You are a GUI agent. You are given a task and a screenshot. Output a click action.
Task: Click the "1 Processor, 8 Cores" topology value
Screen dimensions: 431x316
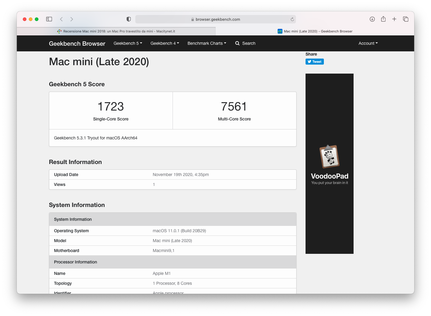[172, 283]
